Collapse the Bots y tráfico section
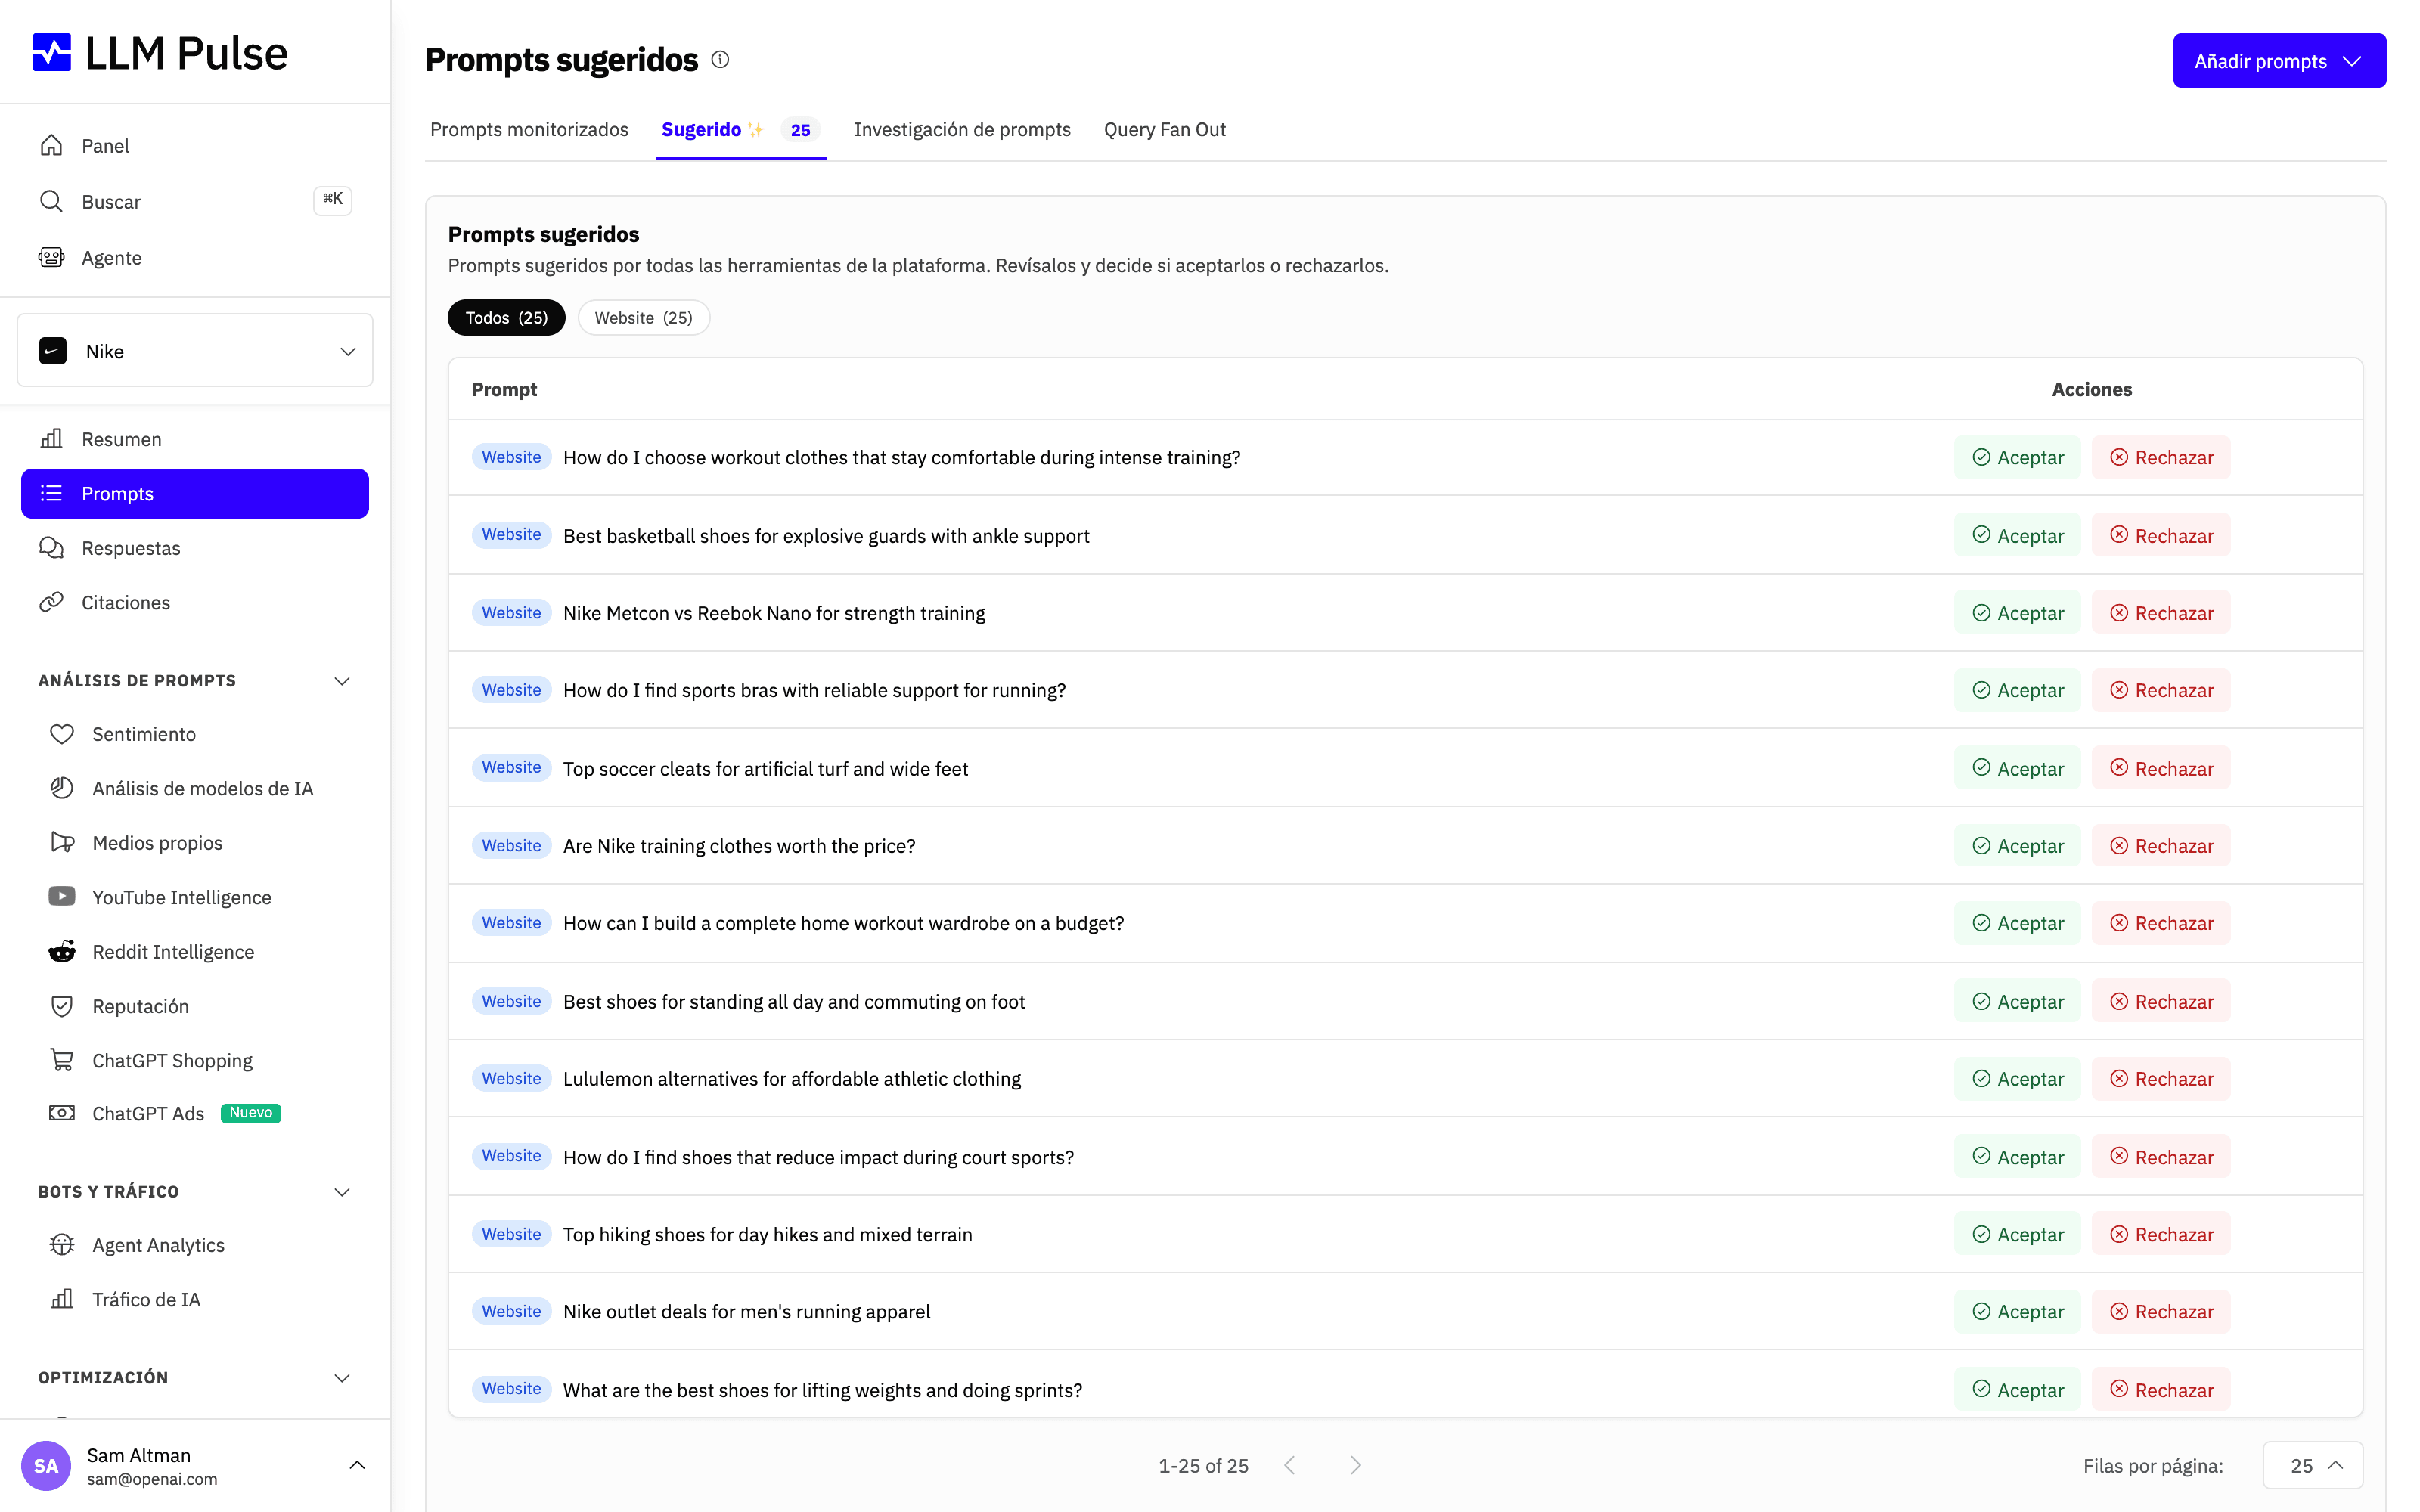 [342, 1192]
